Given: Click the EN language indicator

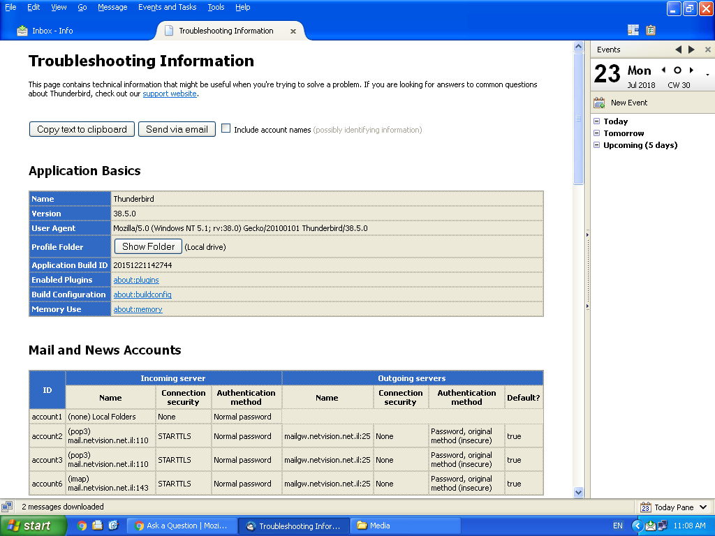Looking at the screenshot, I should (618, 526).
